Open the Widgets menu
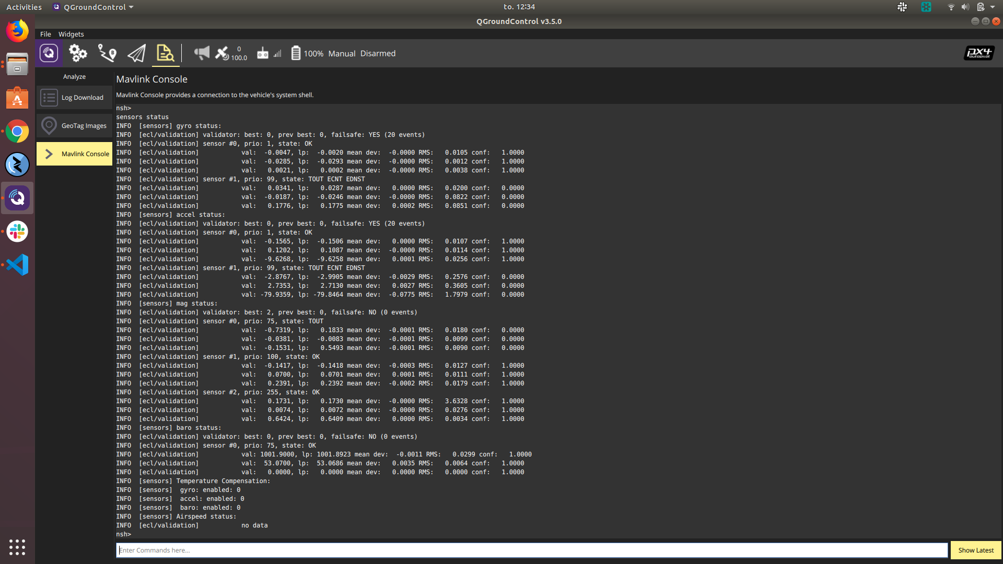 71,34
